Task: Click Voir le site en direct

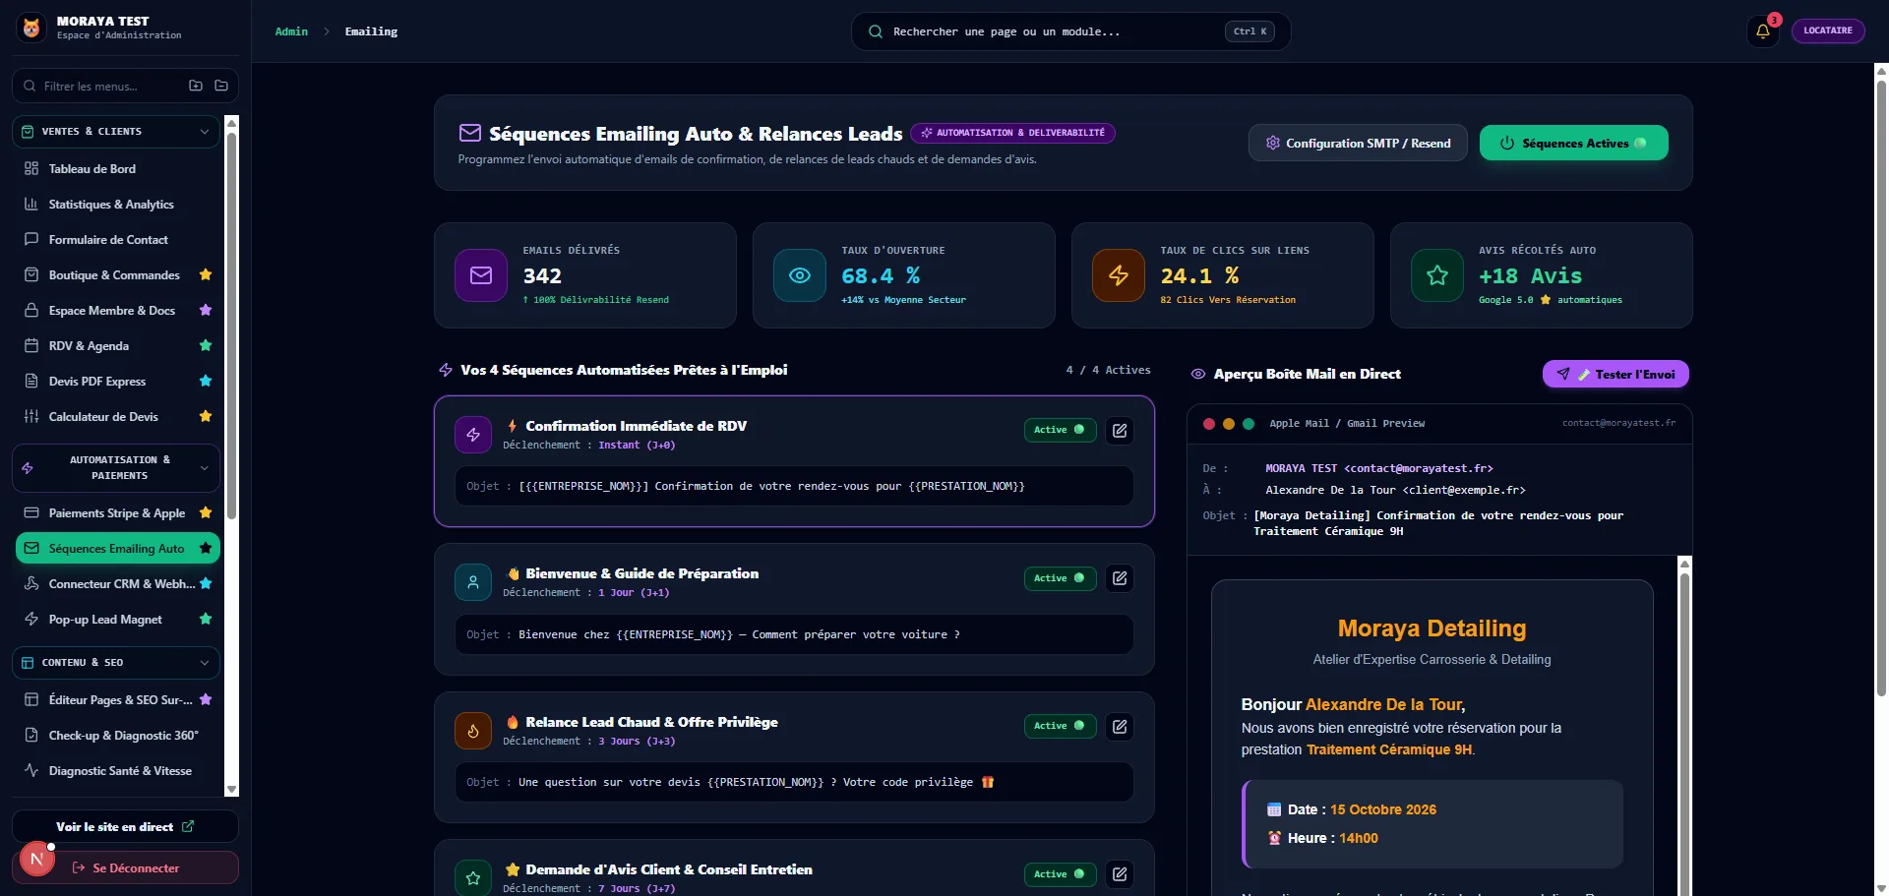Action: pos(125,826)
